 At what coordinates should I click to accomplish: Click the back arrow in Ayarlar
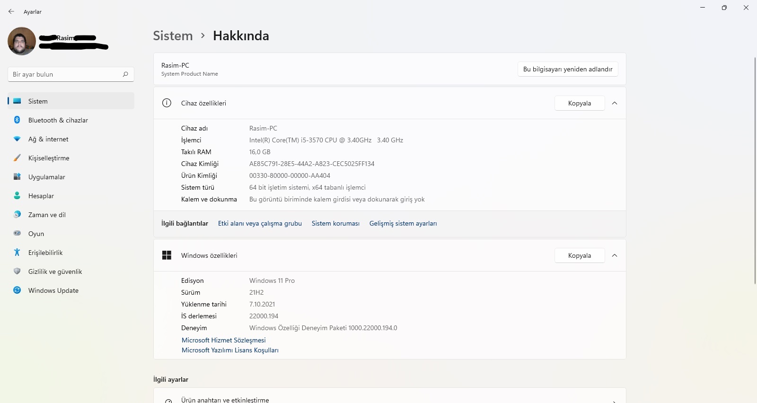point(11,11)
